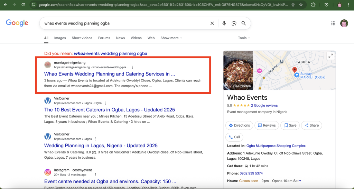The width and height of the screenshot is (354, 189).
Task: Click the browser address bar URL
Action: [x=163, y=5]
